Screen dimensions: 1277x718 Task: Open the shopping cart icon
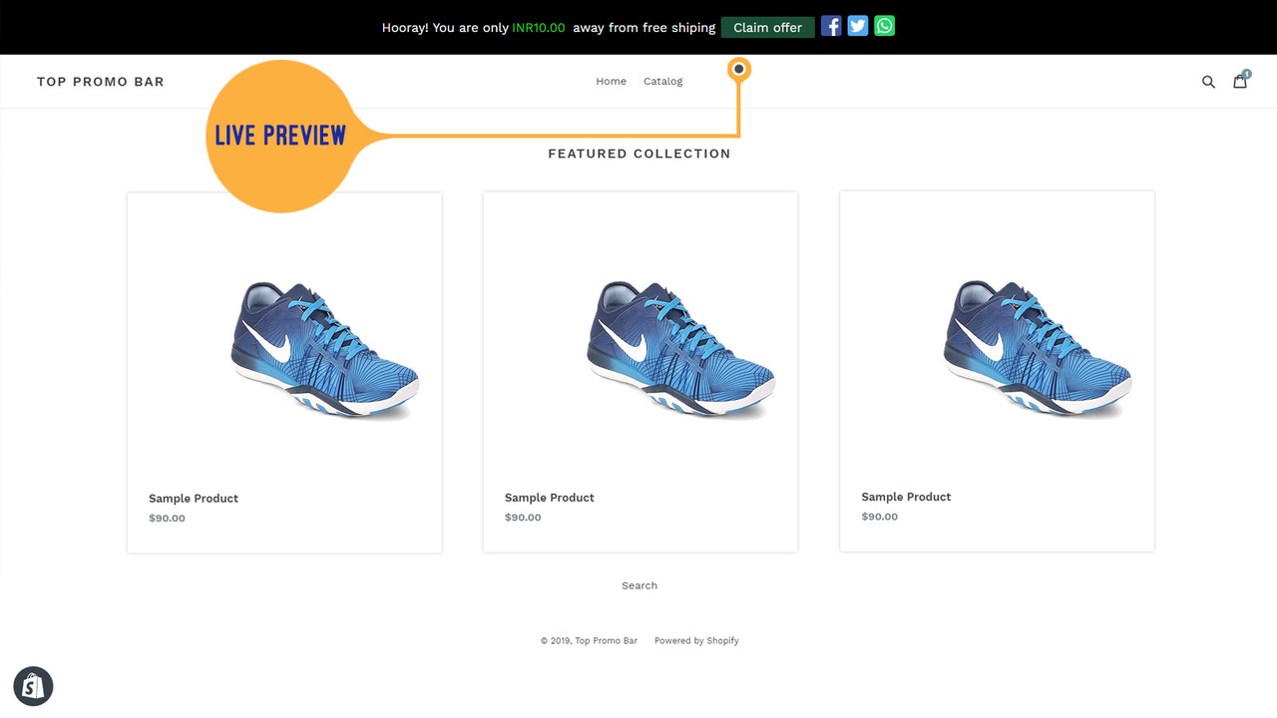tap(1240, 81)
